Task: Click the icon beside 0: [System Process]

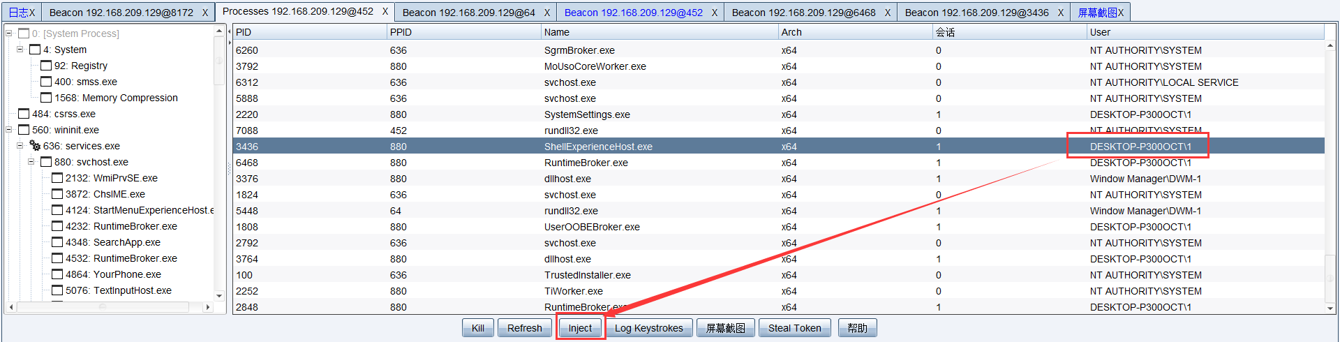Action: point(24,34)
